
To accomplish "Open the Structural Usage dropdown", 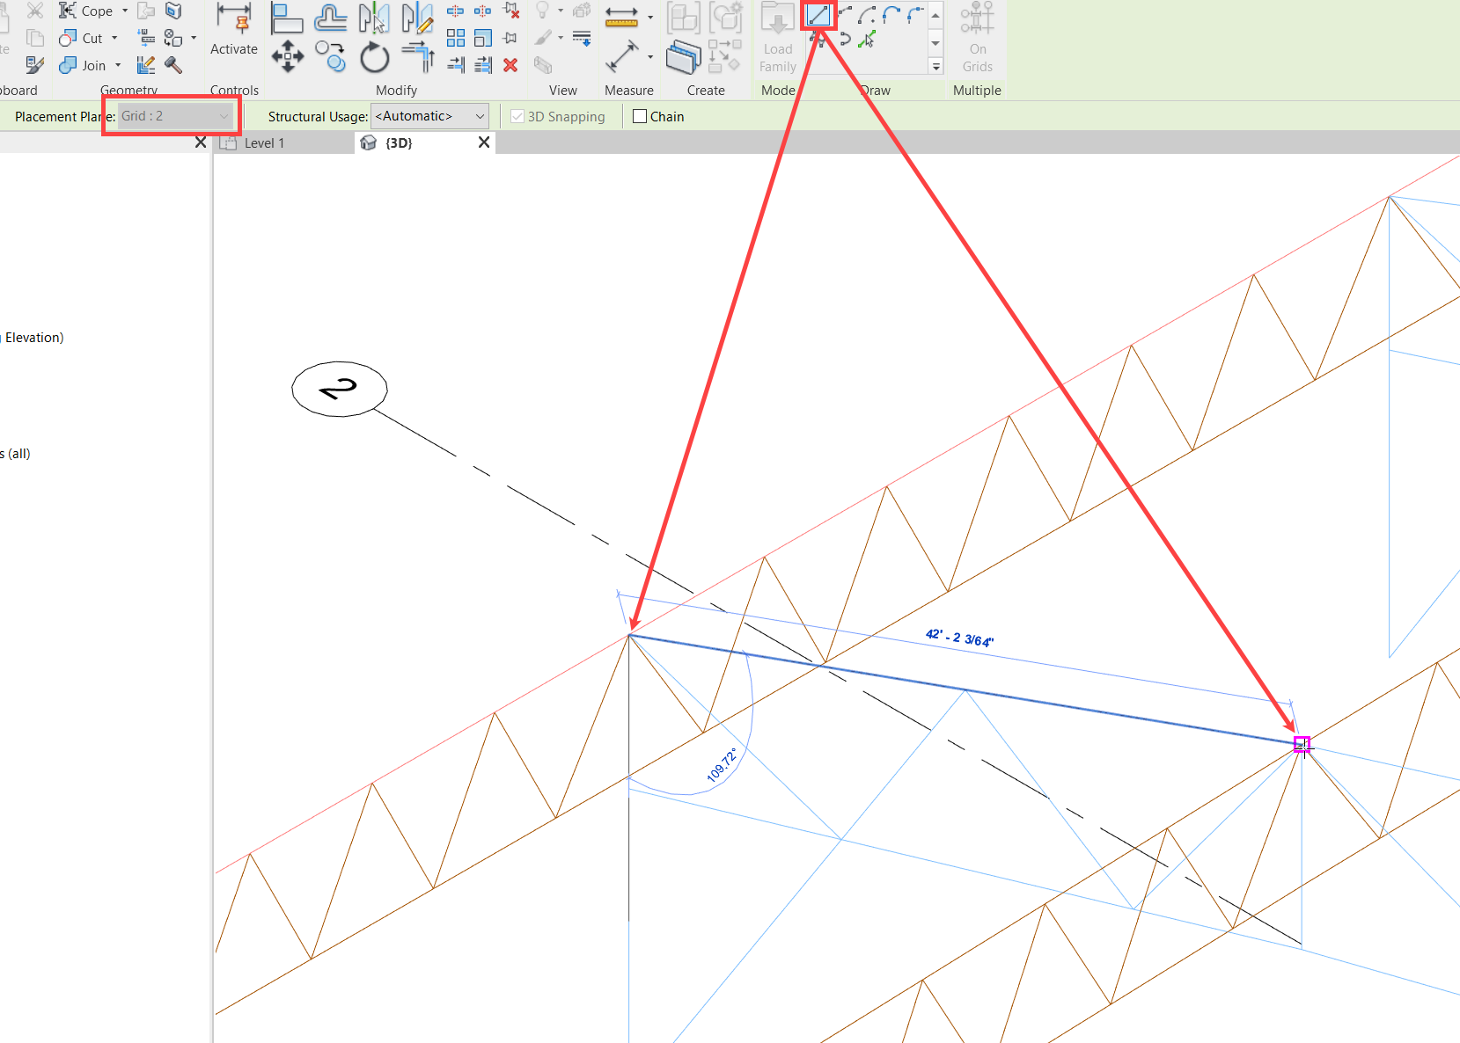I will 480,115.
